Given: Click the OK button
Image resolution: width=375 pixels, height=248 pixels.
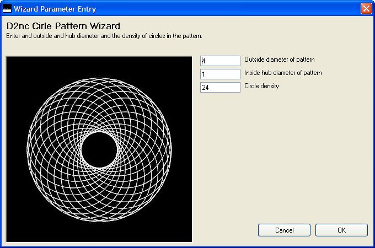Looking at the screenshot, I should (x=341, y=230).
